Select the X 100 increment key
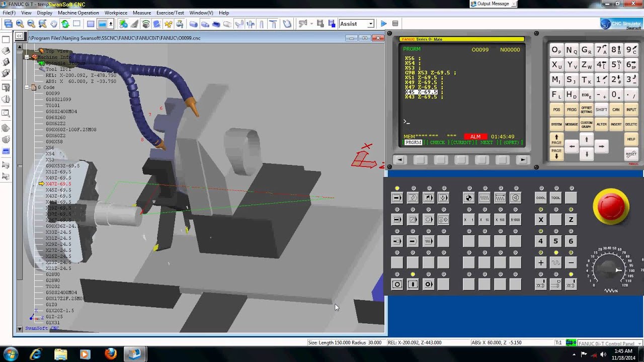Screen dimensions: 644x362 pyautogui.click(x=500, y=220)
